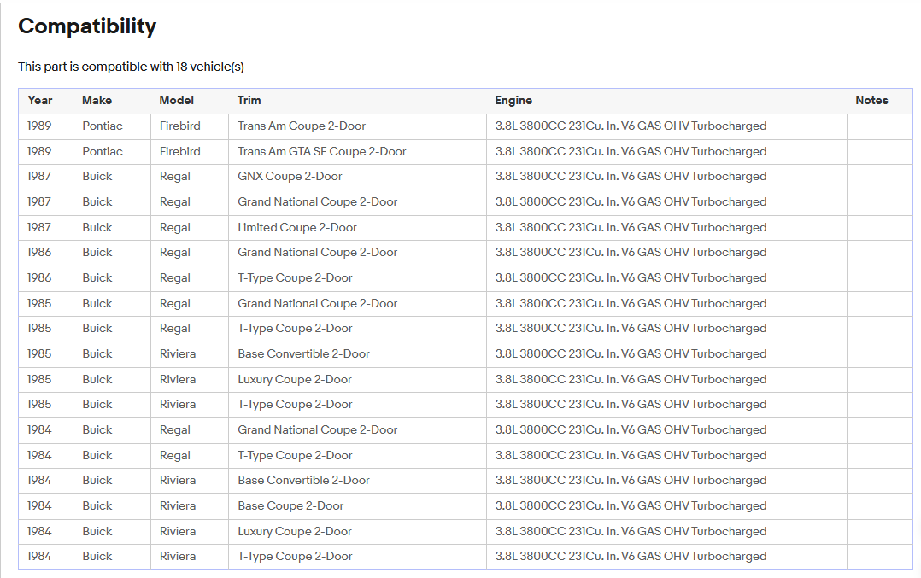921x578 pixels.
Task: Click the GNX Coupe 2-Door trim cell
Action: (290, 177)
